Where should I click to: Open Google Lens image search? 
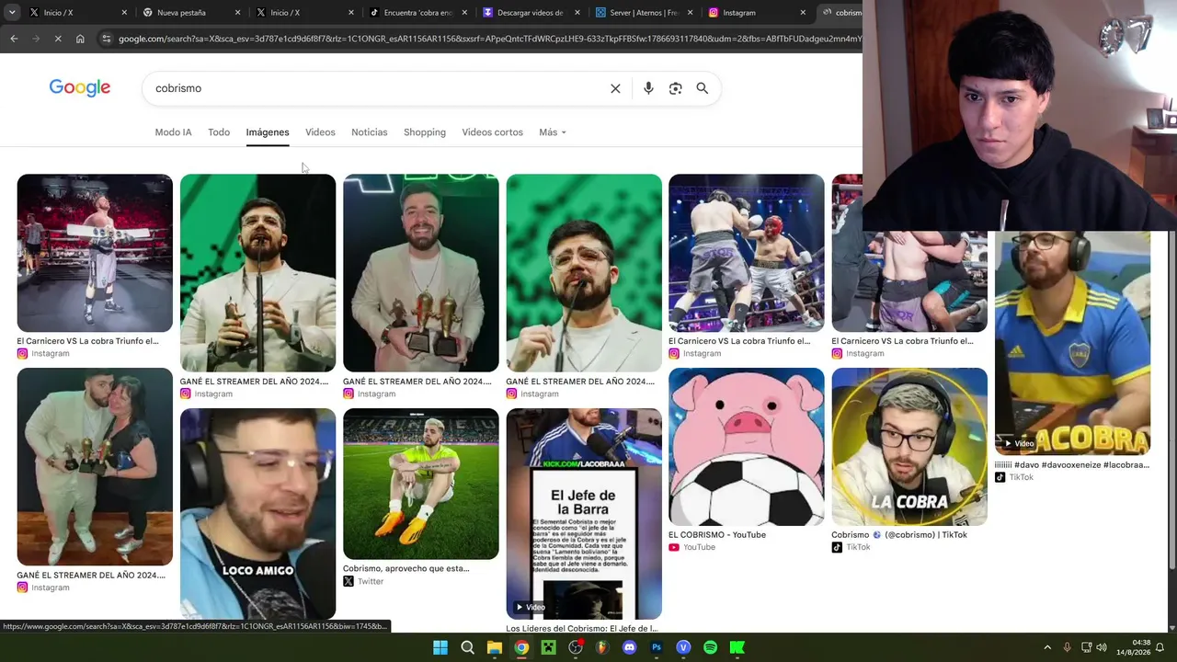click(675, 88)
